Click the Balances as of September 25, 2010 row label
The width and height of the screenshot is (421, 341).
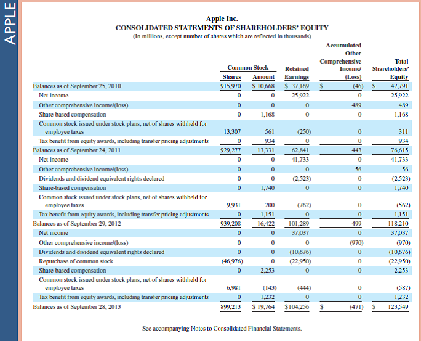click(77, 86)
